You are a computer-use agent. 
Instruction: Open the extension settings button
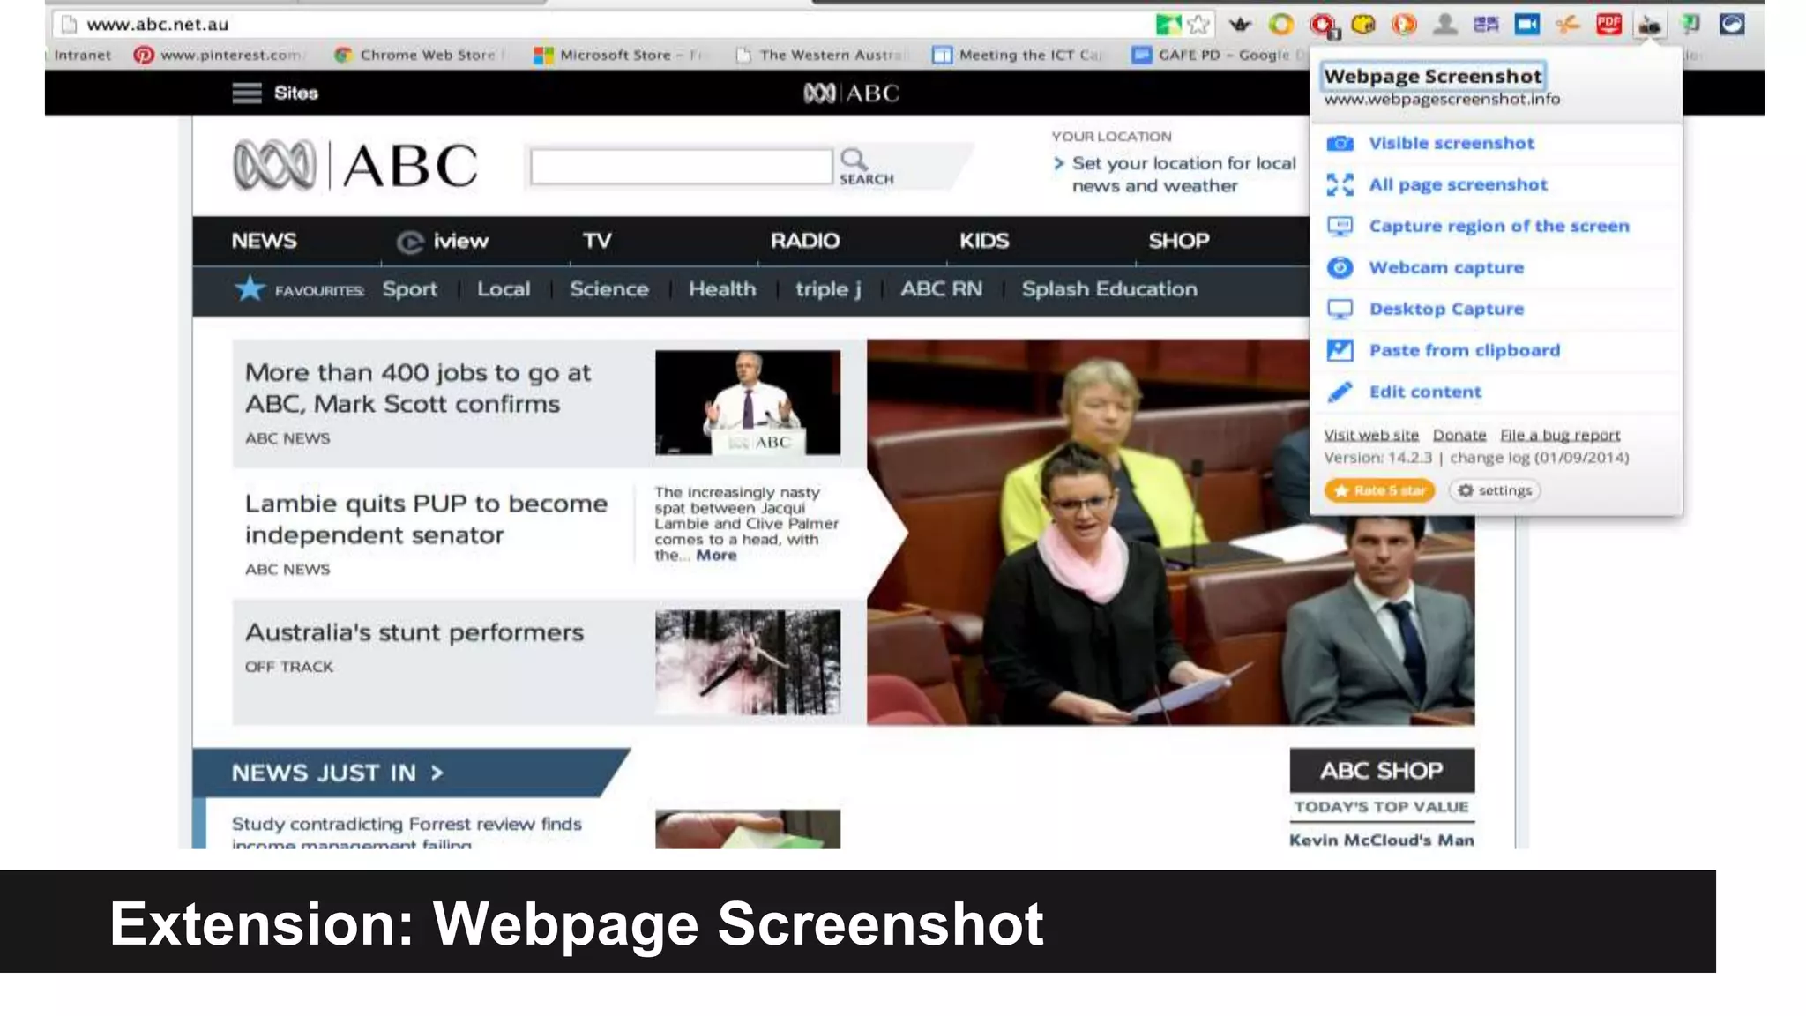pyautogui.click(x=1495, y=490)
